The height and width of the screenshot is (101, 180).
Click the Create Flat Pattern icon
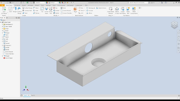(x=123, y=10)
